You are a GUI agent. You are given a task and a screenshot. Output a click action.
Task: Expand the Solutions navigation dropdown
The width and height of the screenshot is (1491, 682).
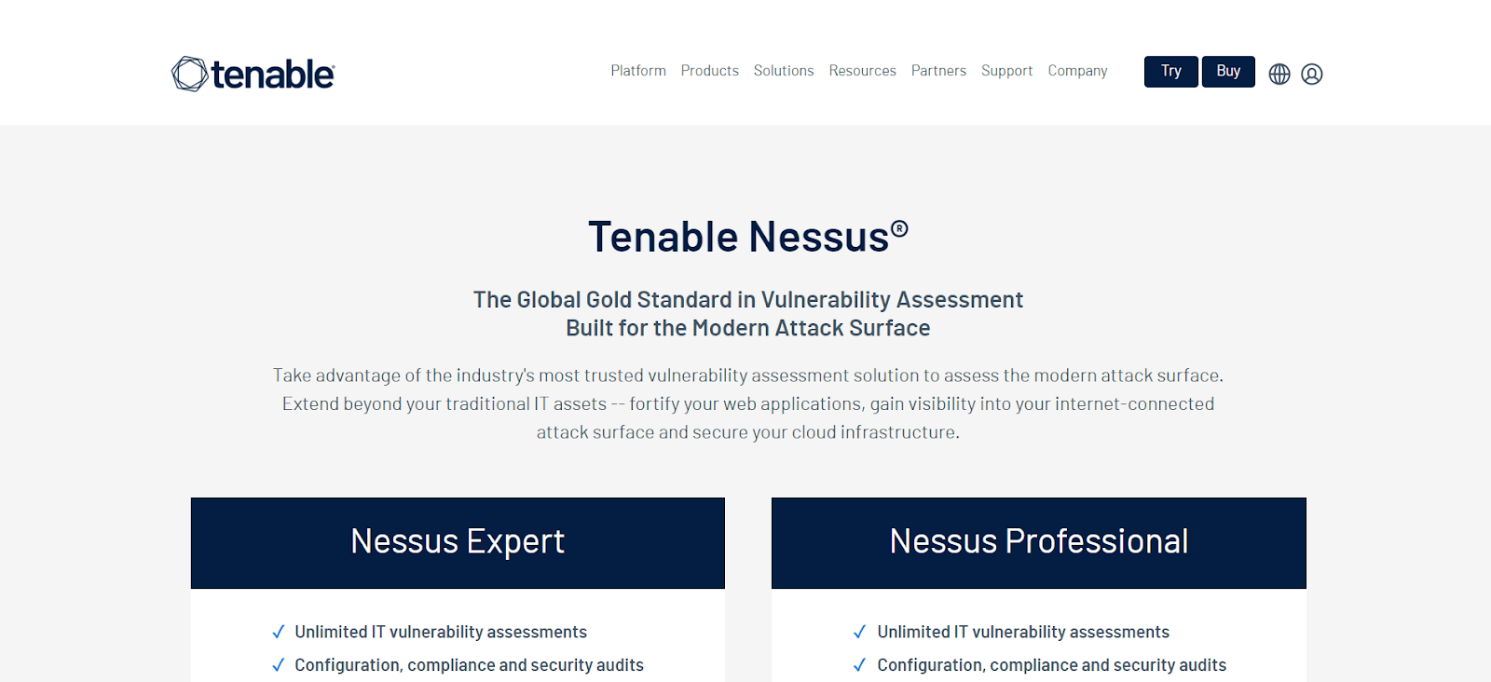[783, 71]
